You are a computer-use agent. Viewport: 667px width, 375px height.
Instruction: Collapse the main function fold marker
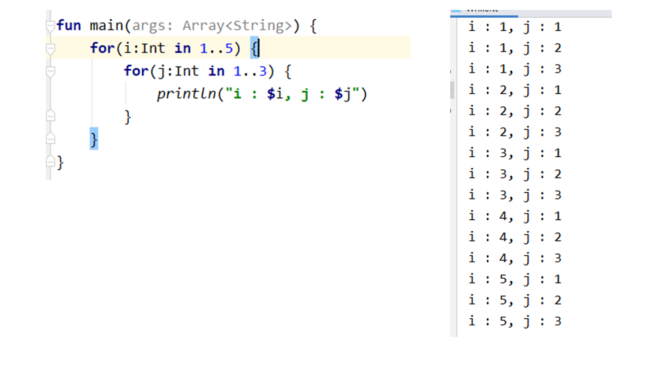click(x=51, y=26)
